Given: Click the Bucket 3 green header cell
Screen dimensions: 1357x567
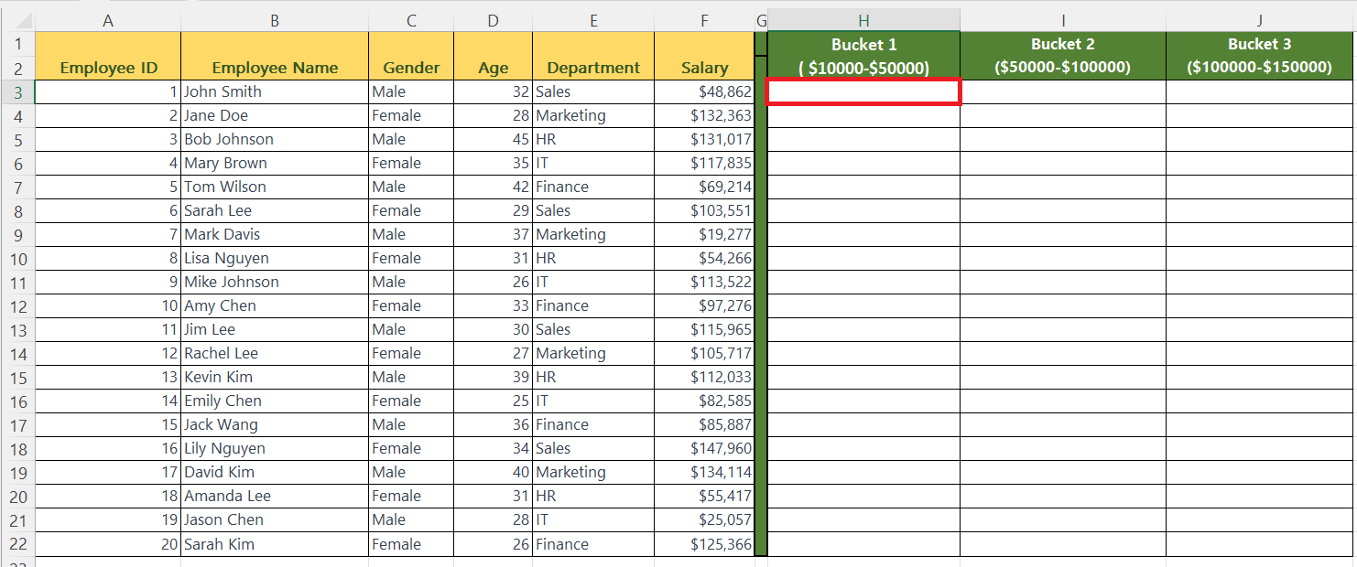Looking at the screenshot, I should tap(1260, 53).
